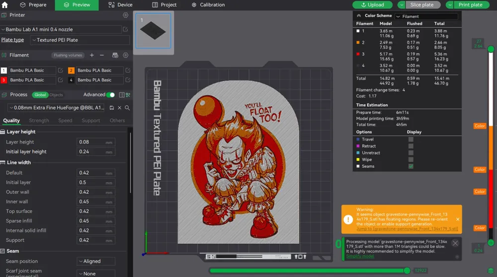This screenshot has height=277, width=497.
Task: Close the processing model notification
Action: [x=455, y=243]
